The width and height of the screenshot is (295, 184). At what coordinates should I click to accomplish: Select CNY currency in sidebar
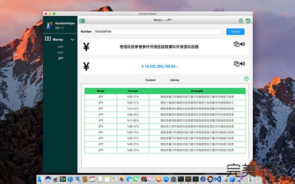click(x=60, y=47)
